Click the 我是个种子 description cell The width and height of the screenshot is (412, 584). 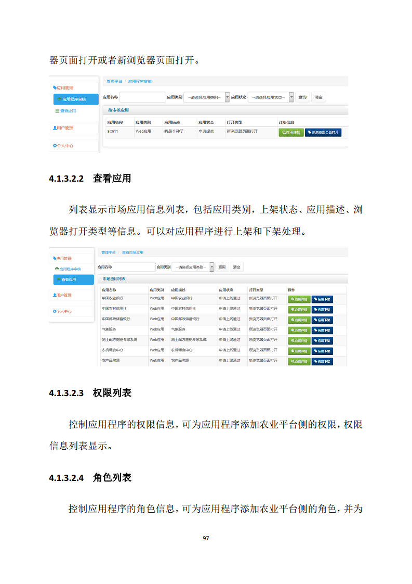(x=180, y=132)
